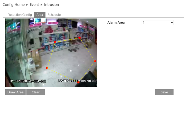Click Intrusion in the breadcrumb path
The height and width of the screenshot is (114, 184).
tap(51, 5)
